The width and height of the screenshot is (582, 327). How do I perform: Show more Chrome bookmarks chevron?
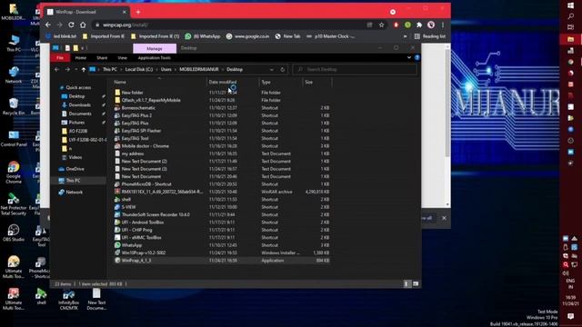tap(405, 36)
